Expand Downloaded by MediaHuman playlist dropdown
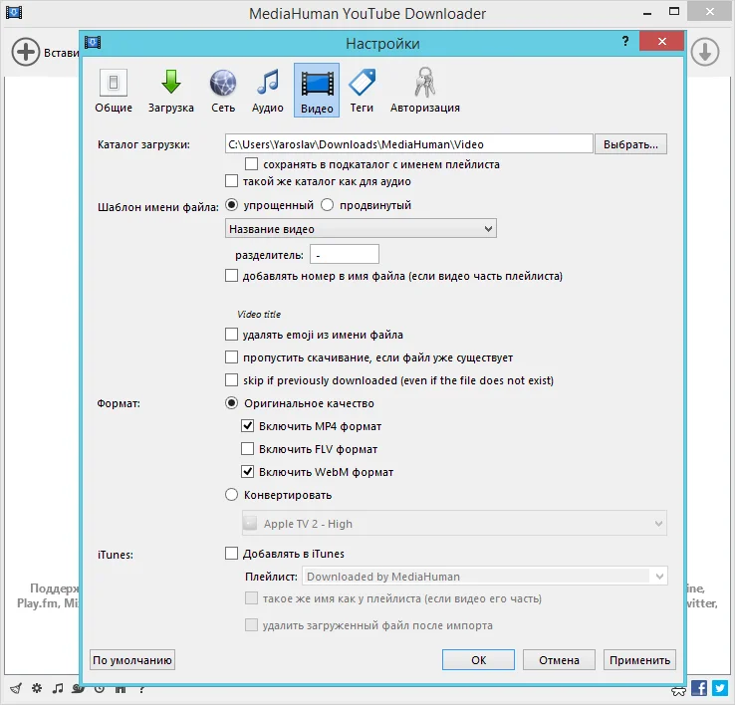 coord(485,577)
